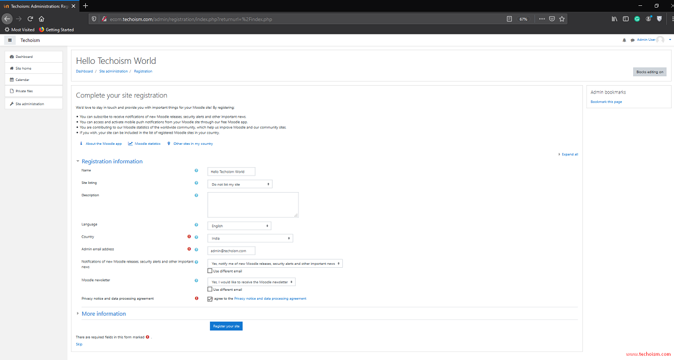Screen dimensions: 674x360
Task: Open a new browser tab with plus icon
Action: pyautogui.click(x=86, y=5)
